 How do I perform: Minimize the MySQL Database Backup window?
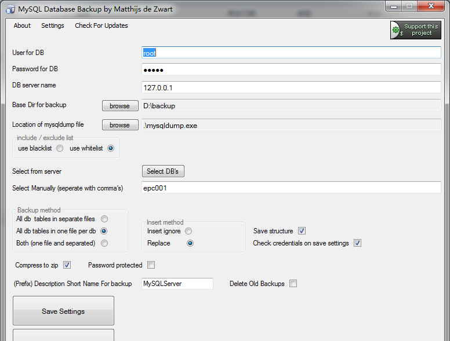coord(394,6)
